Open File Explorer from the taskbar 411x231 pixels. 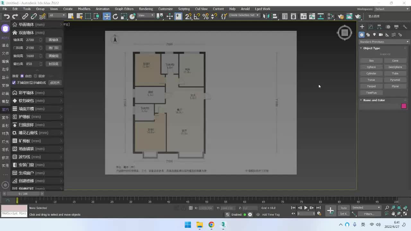(199, 225)
